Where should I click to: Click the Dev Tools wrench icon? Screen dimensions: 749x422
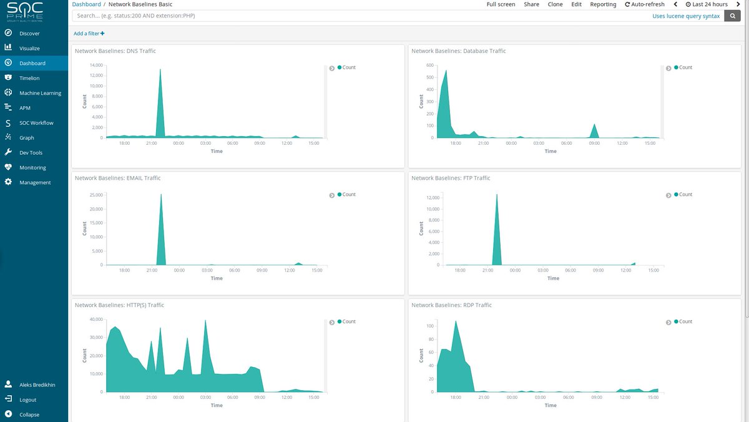coord(8,152)
